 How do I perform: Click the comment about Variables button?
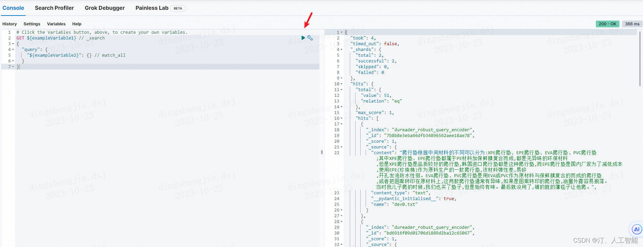click(102, 32)
